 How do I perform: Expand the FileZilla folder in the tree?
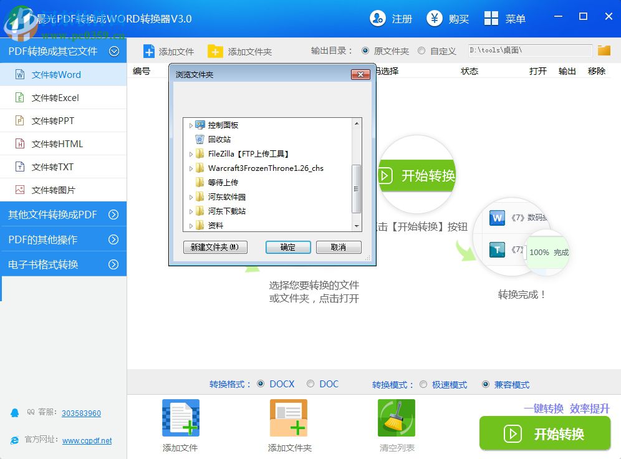tap(192, 152)
